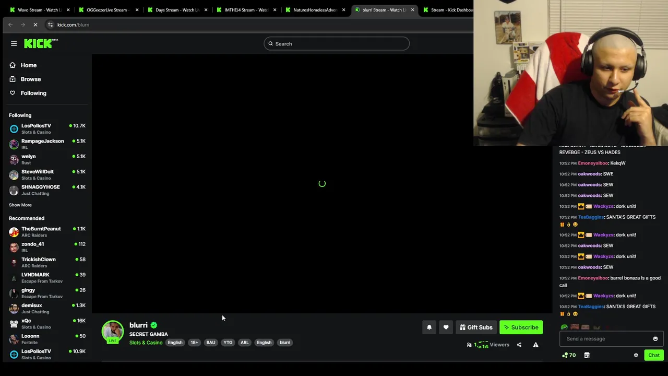Click the blurri profile avatar

(112, 332)
